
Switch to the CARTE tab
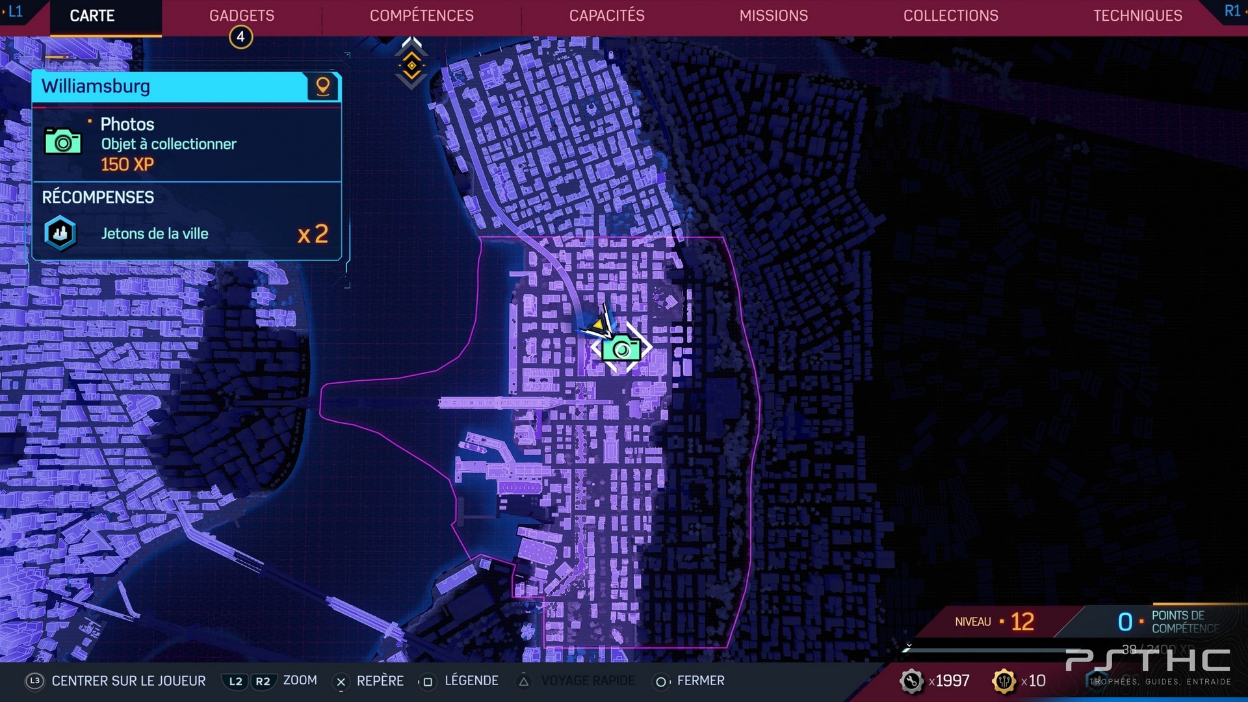(92, 16)
